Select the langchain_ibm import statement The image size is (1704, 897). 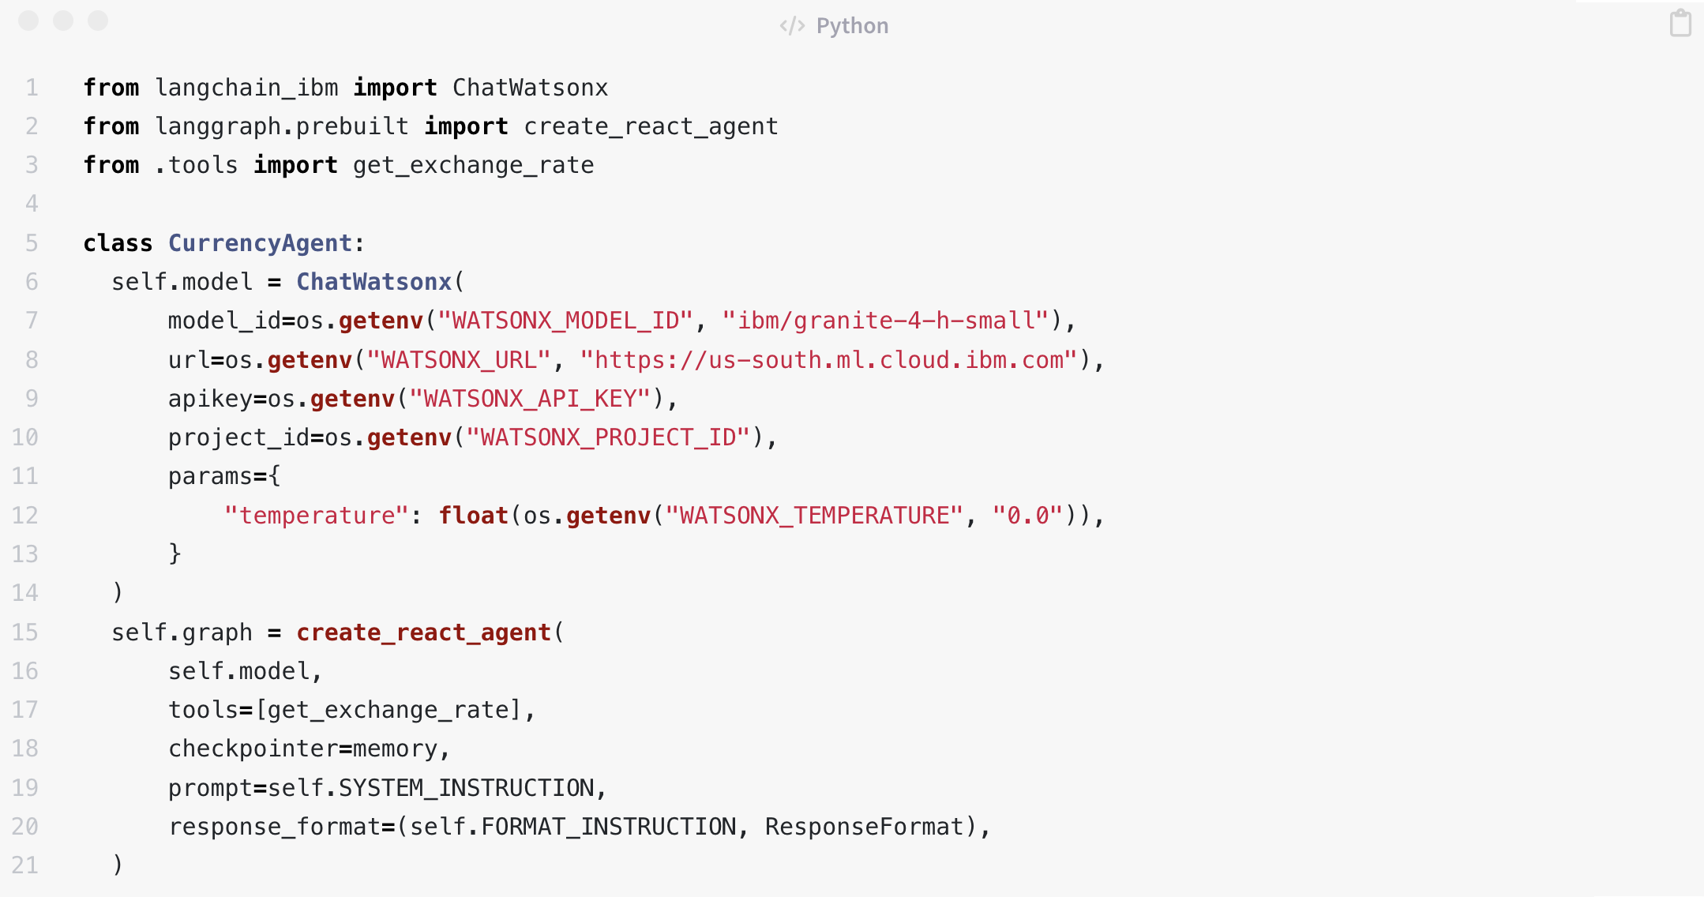coord(345,88)
